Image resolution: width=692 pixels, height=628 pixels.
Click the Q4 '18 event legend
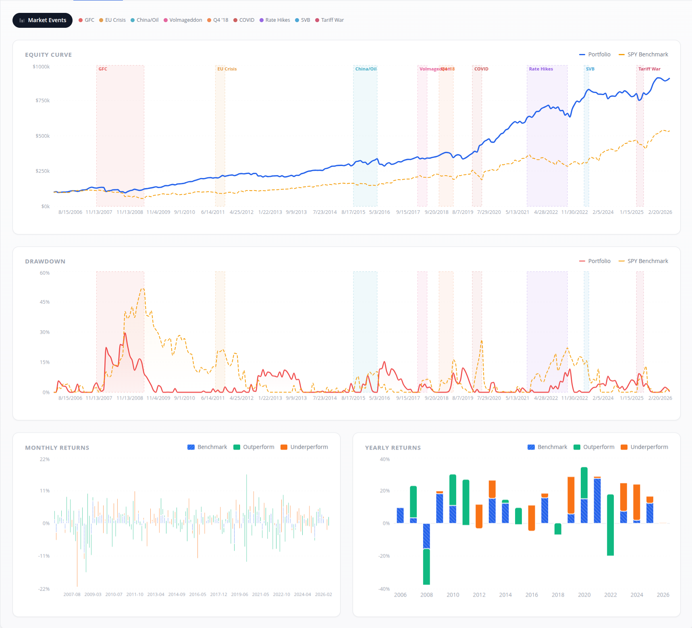(218, 20)
